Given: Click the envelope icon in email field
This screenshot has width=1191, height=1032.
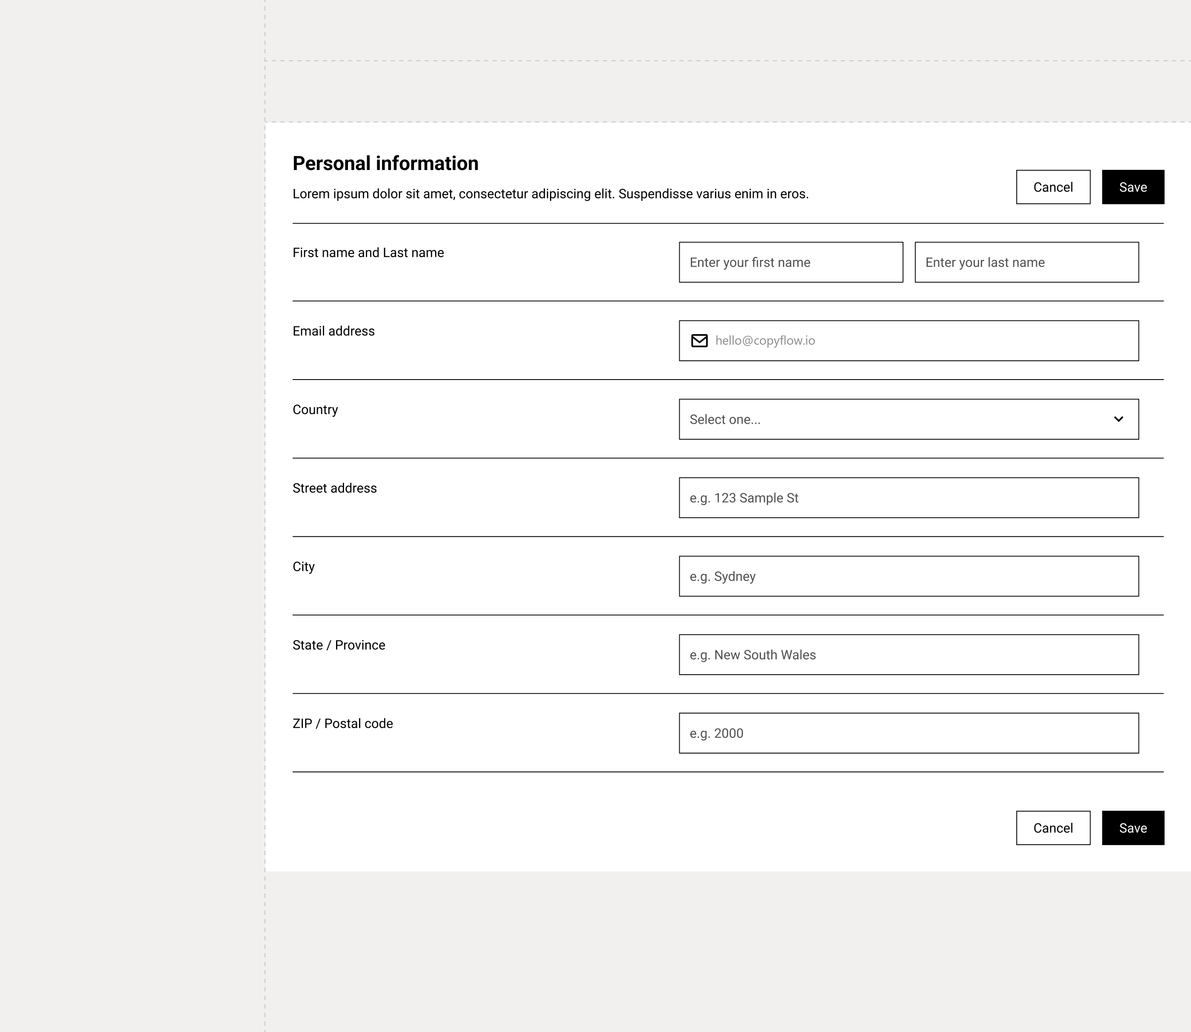Looking at the screenshot, I should [700, 341].
